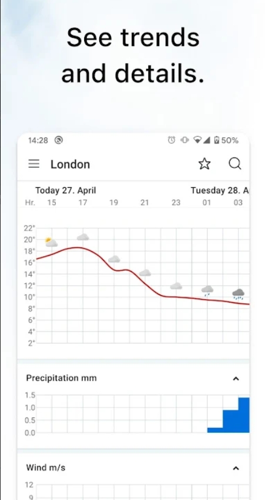The height and width of the screenshot is (500, 265).
Task: Tap the cloud icon at hour 23
Action: coord(176,286)
